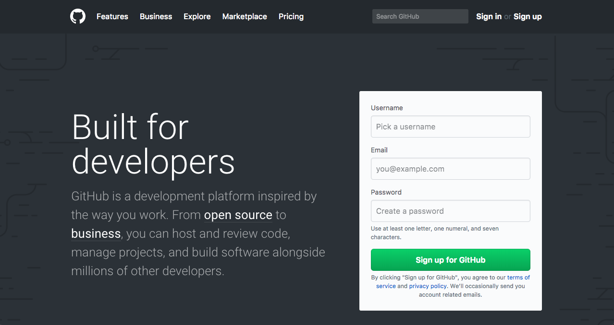Image resolution: width=614 pixels, height=325 pixels.
Task: Click the Sign up link in the header
Action: (528, 16)
